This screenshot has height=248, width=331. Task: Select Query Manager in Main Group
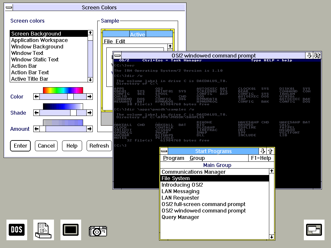pos(215,217)
